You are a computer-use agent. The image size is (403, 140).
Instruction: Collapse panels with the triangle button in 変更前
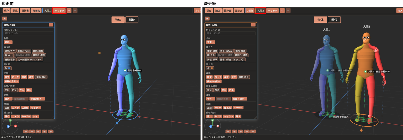pyautogui.click(x=5, y=18)
